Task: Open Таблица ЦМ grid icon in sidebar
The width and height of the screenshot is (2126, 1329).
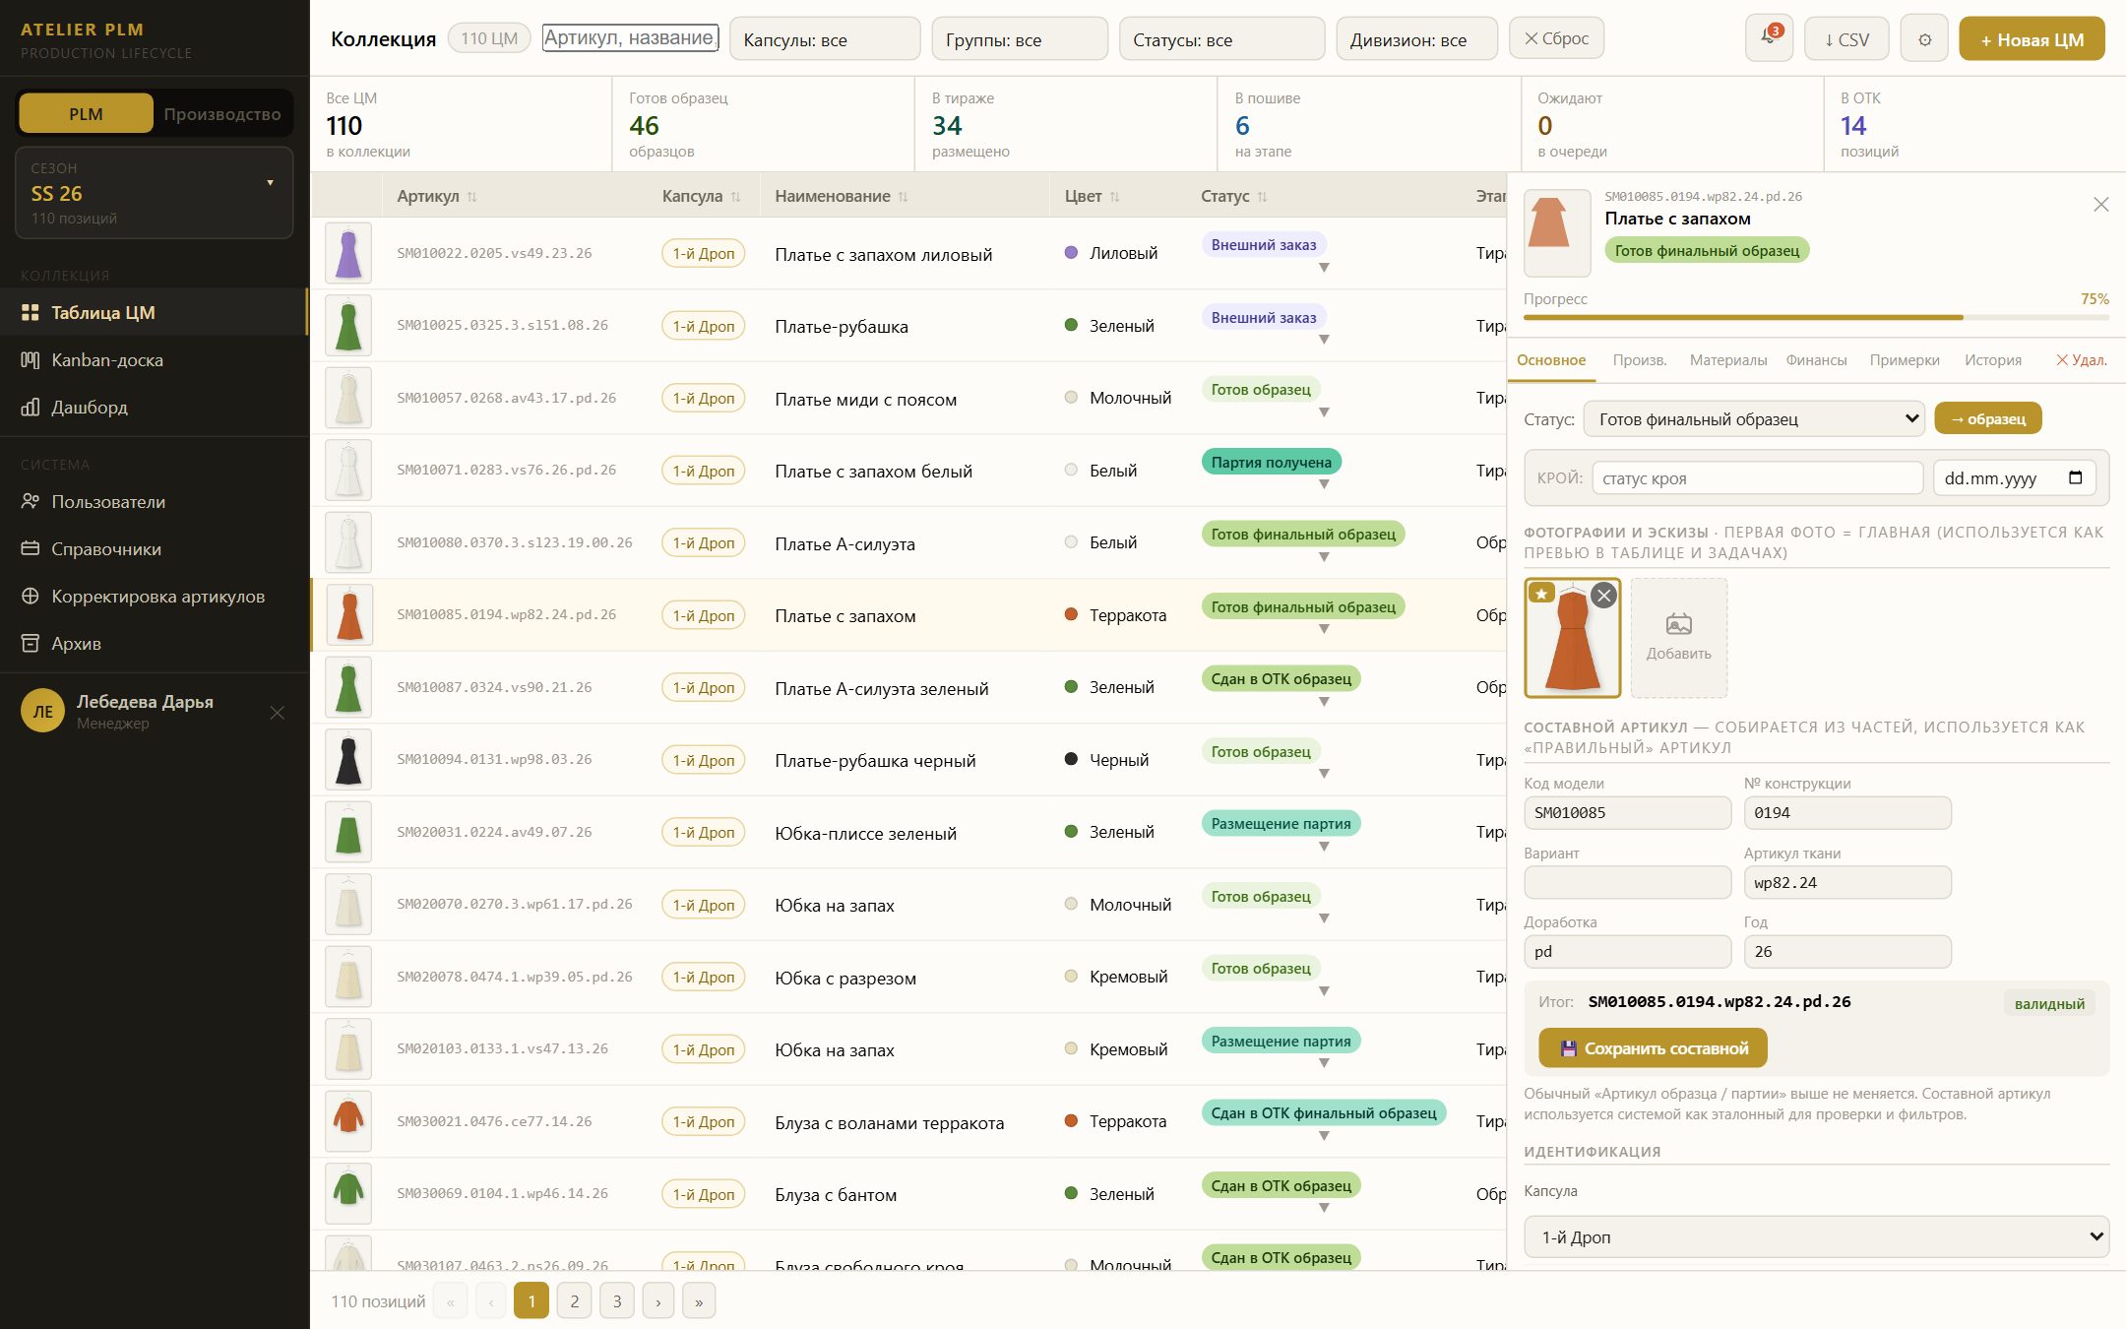Action: pyautogui.click(x=31, y=312)
